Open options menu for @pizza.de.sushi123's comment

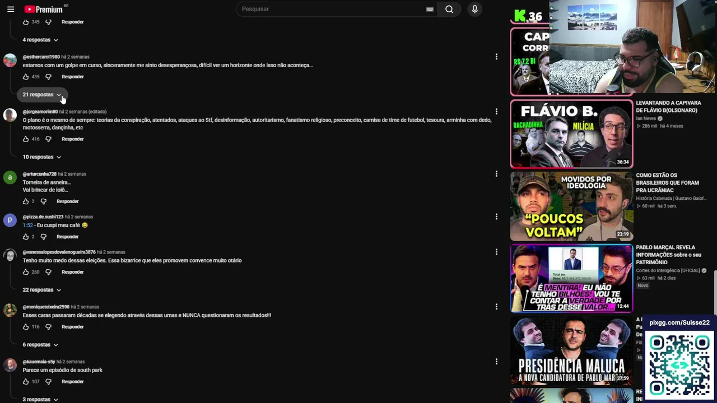point(496,217)
